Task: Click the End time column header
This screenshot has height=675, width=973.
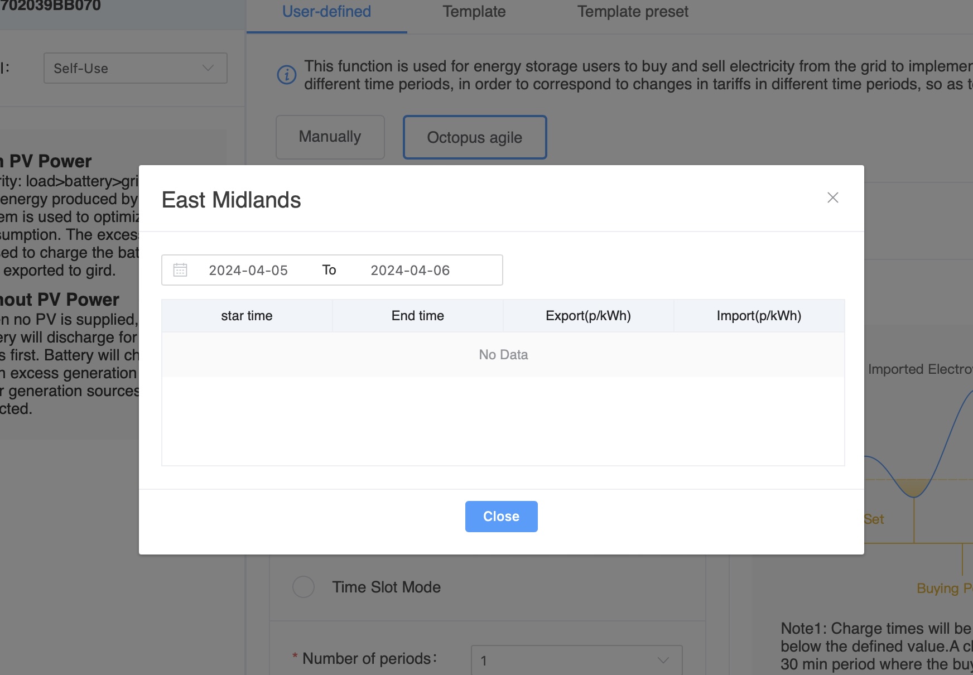Action: (x=417, y=316)
